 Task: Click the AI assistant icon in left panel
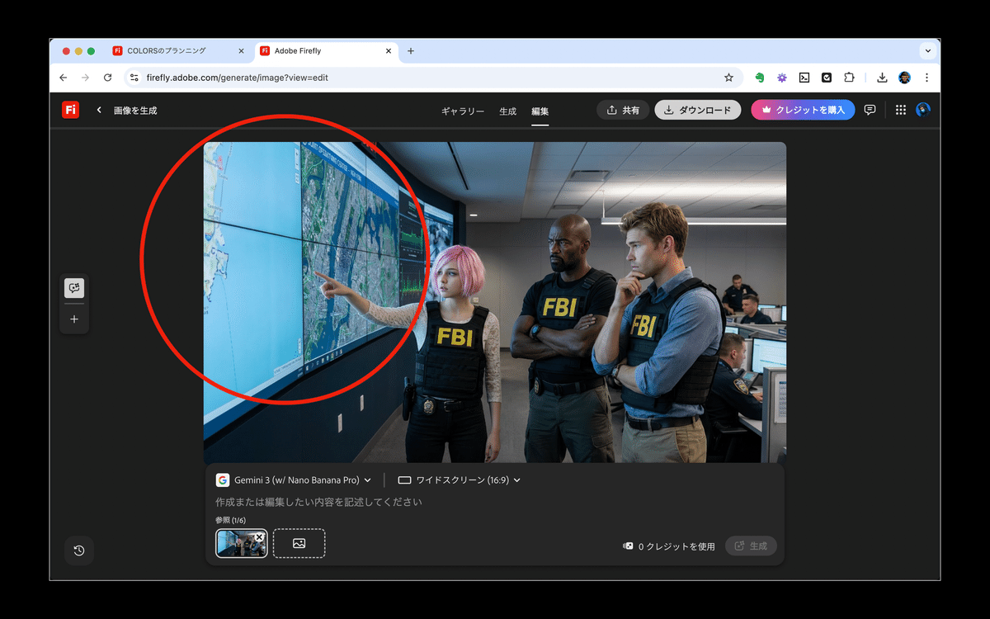click(74, 288)
